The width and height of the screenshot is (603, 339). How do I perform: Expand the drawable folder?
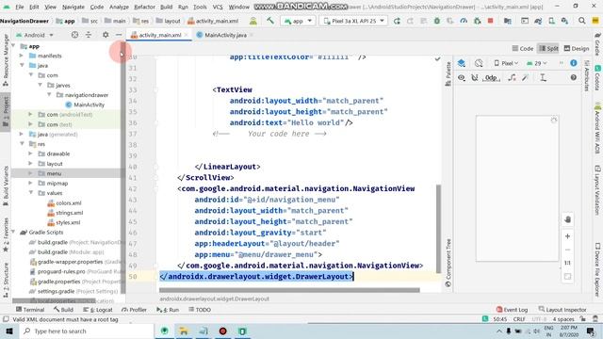[x=31, y=153]
